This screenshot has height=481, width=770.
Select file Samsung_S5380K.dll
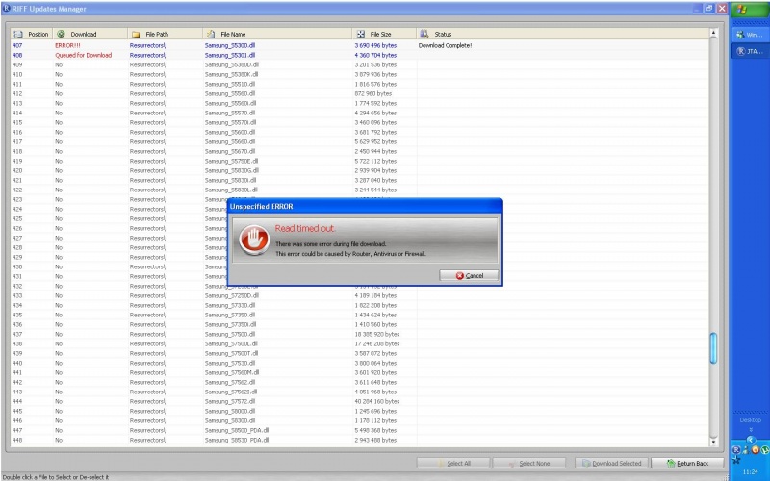pyautogui.click(x=231, y=75)
